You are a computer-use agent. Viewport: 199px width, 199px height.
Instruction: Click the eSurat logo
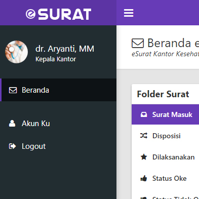coord(59,14)
